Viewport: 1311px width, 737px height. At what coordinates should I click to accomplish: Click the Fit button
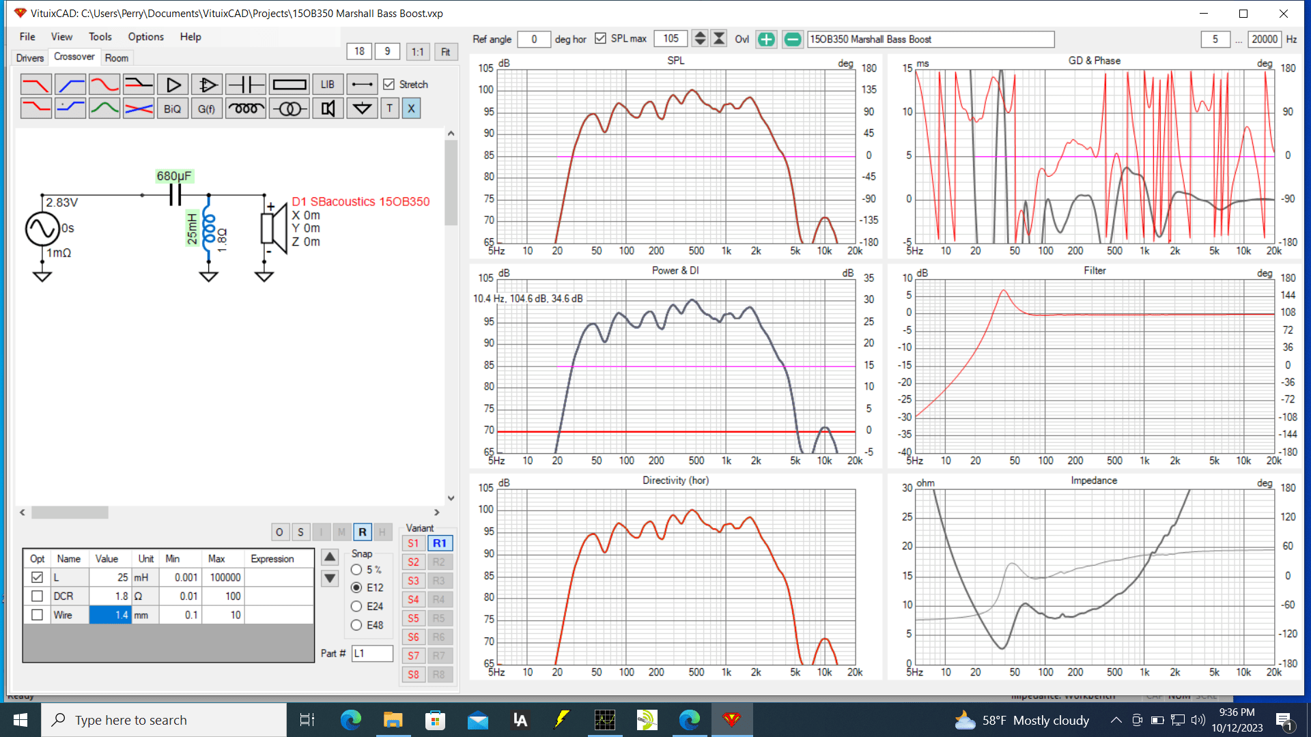point(446,52)
